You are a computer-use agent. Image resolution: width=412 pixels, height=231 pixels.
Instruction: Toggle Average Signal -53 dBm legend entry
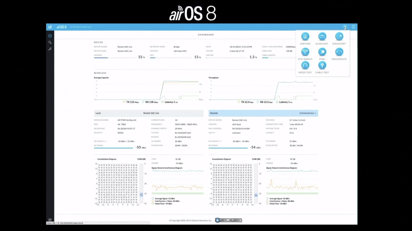(164, 199)
